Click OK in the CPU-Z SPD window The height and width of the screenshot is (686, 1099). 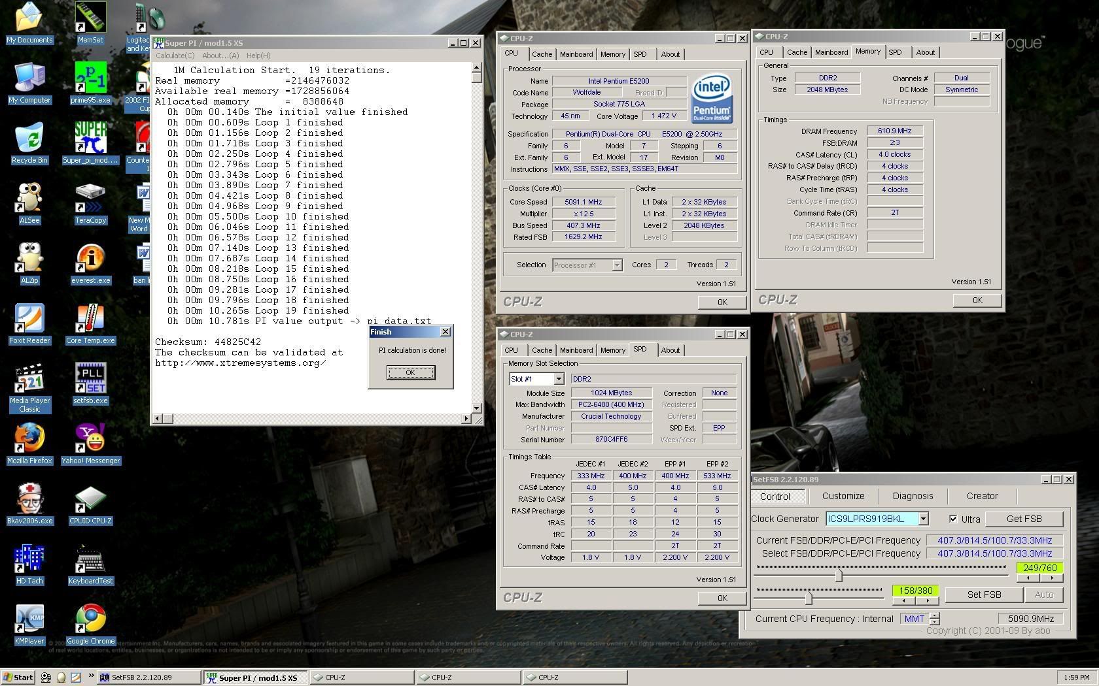(x=722, y=598)
